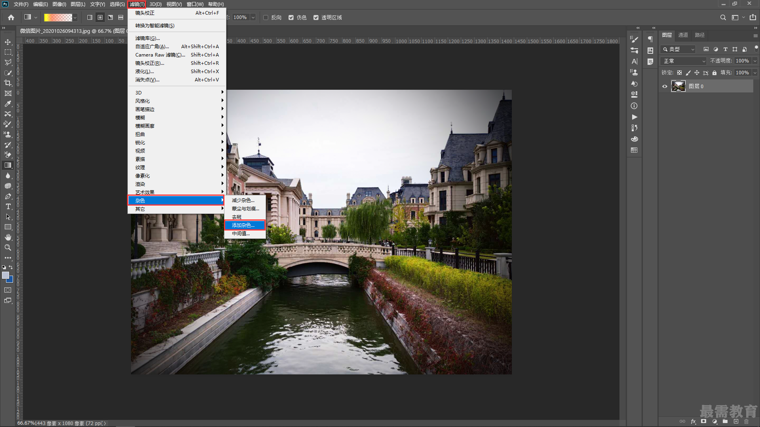Image resolution: width=760 pixels, height=427 pixels.
Task: Toggle the 反向 checkbox
Action: 266,17
